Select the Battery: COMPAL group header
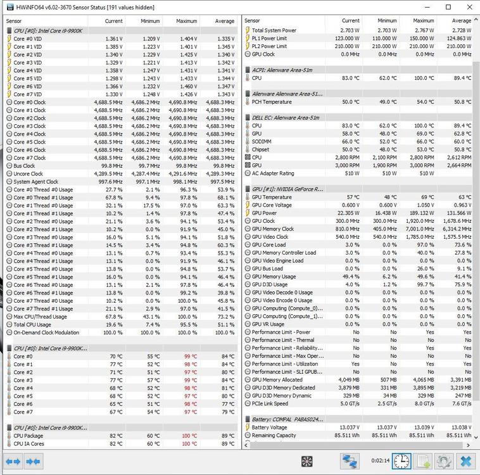480x475 pixels. coord(287,419)
